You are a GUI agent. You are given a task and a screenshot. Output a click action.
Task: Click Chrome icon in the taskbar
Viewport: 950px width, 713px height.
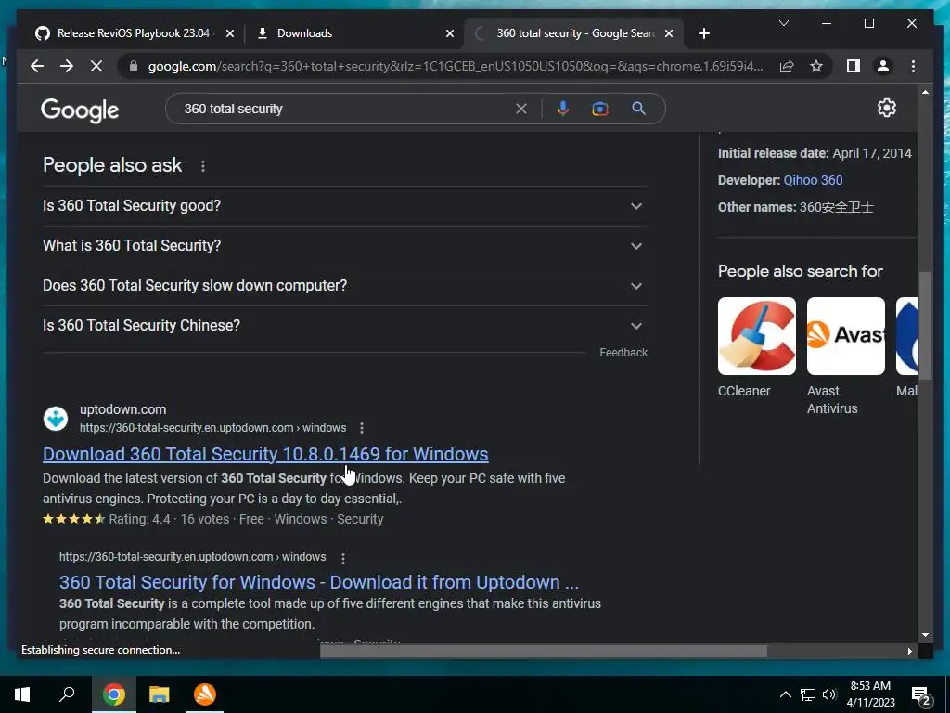[x=113, y=694]
